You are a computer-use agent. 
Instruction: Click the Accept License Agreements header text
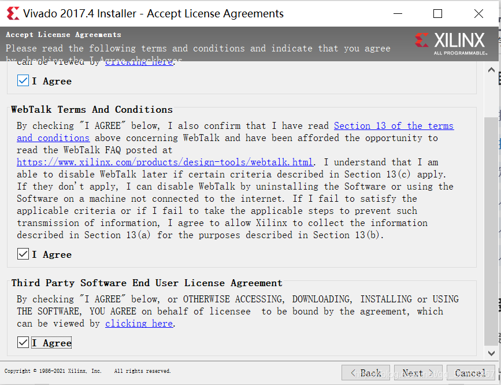63,35
